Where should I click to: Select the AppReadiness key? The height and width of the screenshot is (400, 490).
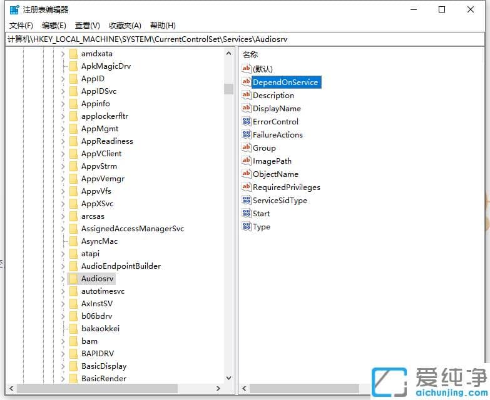[x=107, y=141]
